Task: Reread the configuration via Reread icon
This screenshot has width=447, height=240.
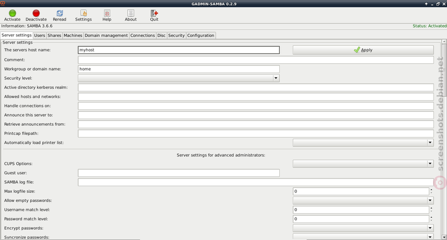Action: [60, 13]
